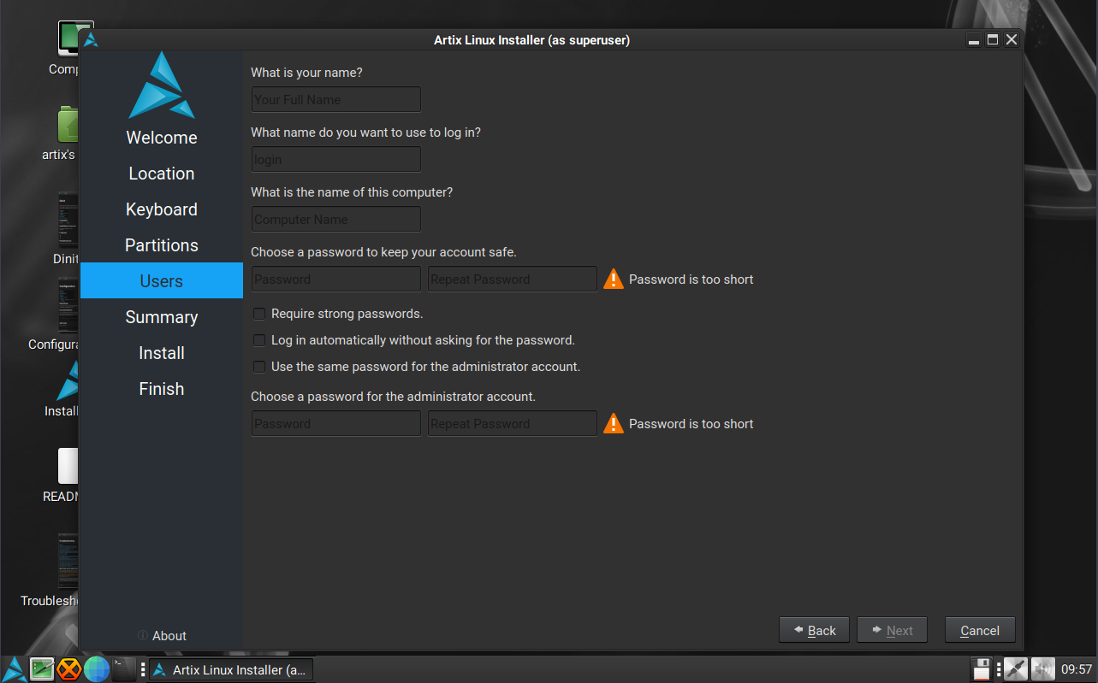Image resolution: width=1098 pixels, height=683 pixels.
Task: Open the globe web browser launcher
Action: pos(97,668)
